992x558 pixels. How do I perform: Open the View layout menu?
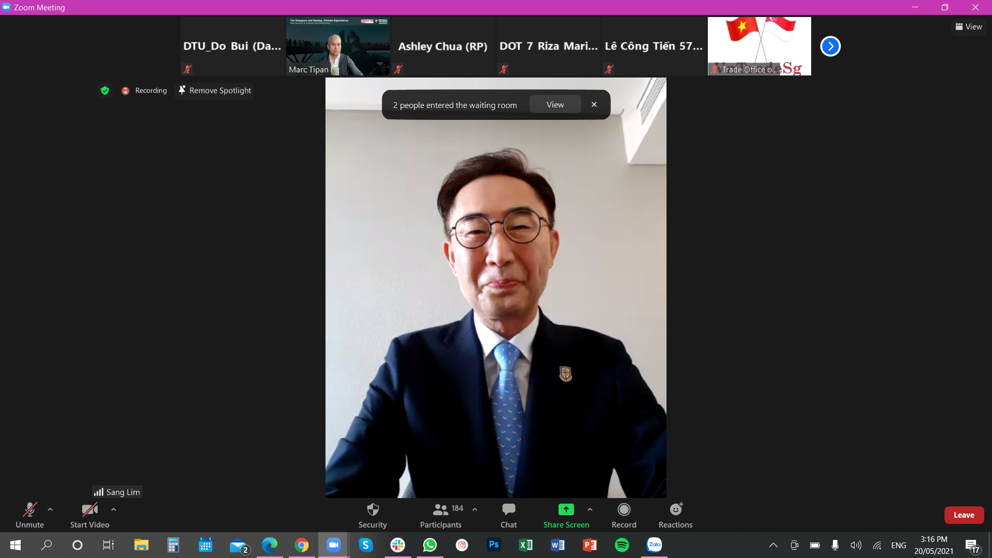click(969, 27)
